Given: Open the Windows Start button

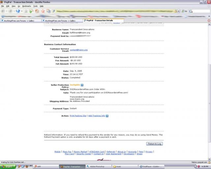Looking at the screenshot, I should (x=8, y=167).
